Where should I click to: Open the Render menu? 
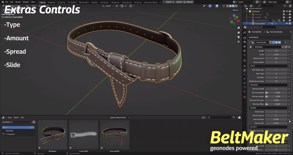pyautogui.click(x=18, y=2)
